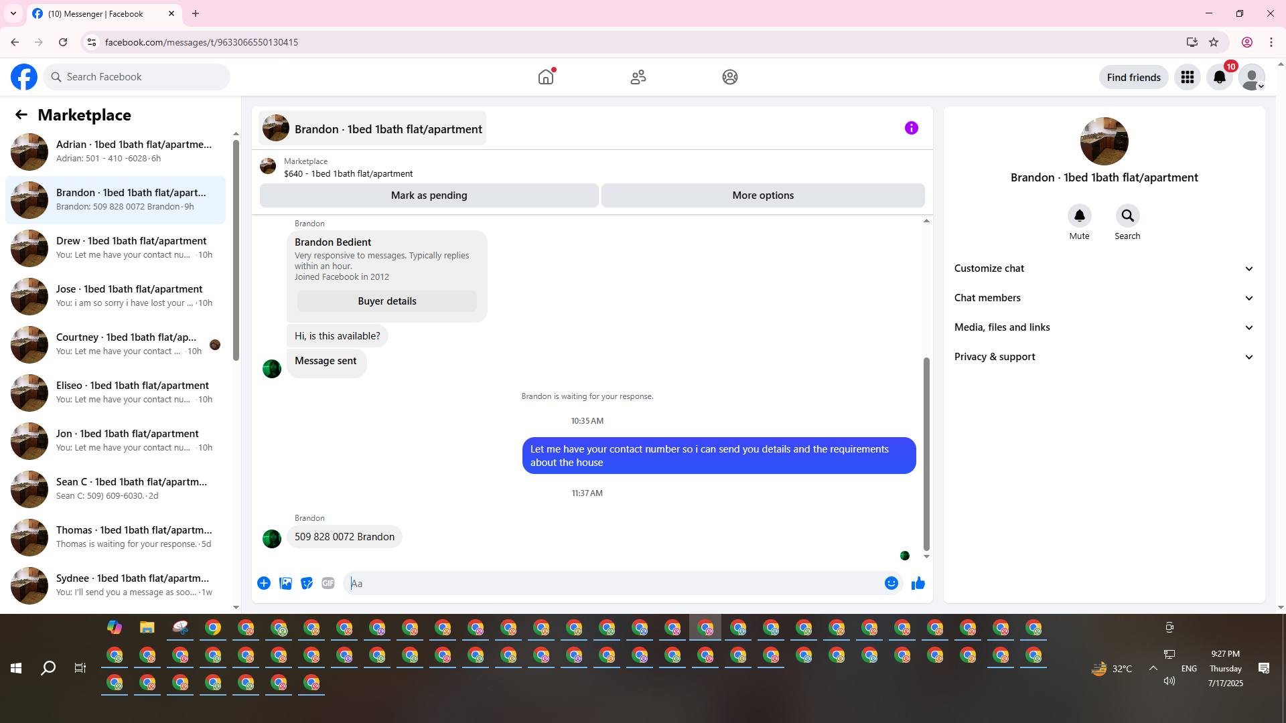Search in the Brandon conversation
The width and height of the screenshot is (1286, 723).
point(1127,216)
